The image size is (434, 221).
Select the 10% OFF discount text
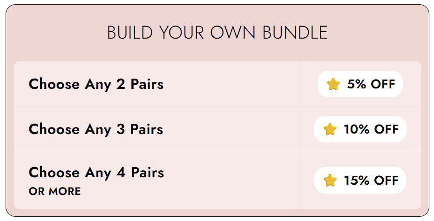[x=371, y=129]
